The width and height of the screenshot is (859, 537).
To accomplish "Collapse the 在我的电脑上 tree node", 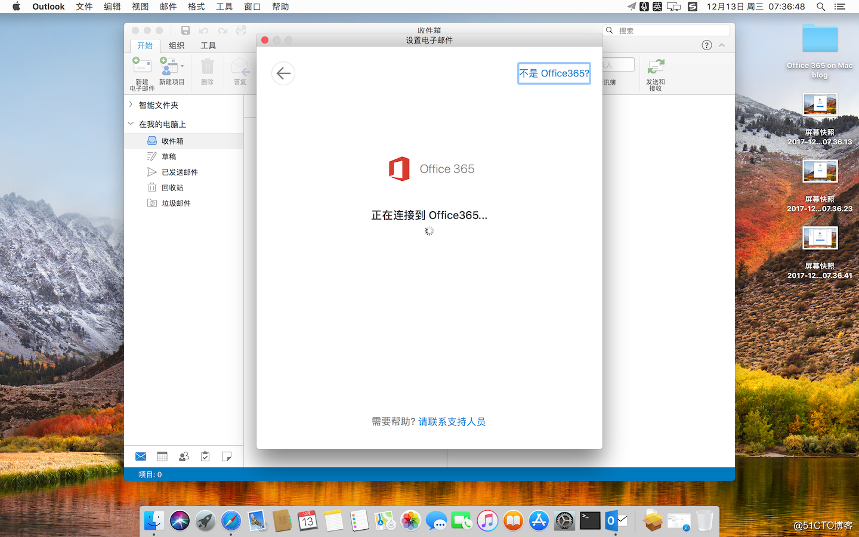I will click(131, 124).
